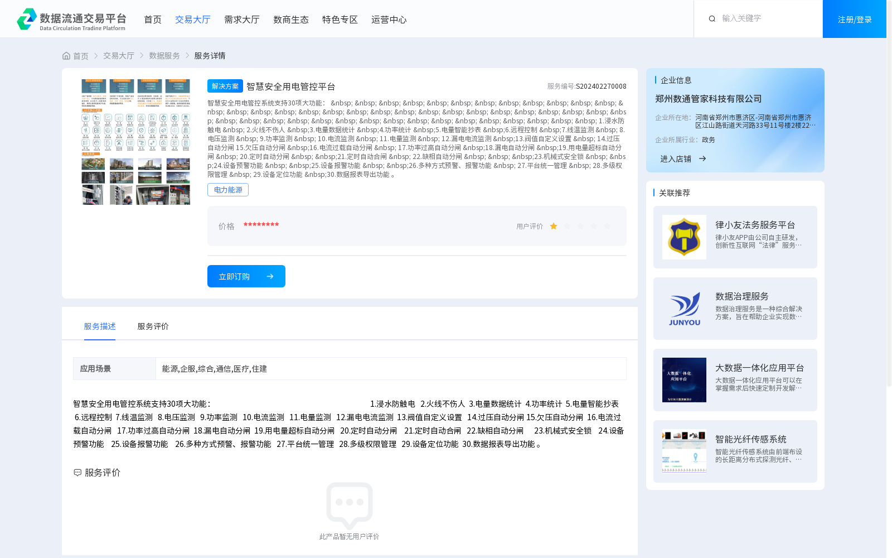Screen dimensions: 892x558
Task: Open 运营中心 in top navigation
Action: [389, 20]
